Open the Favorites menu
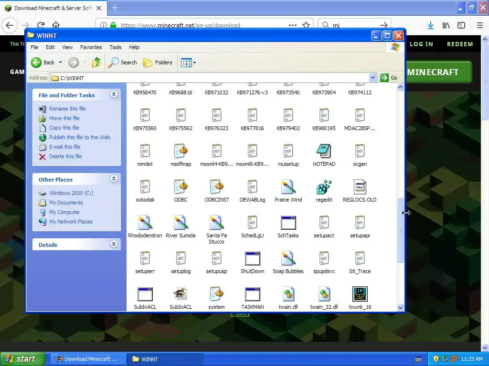 click(x=91, y=47)
